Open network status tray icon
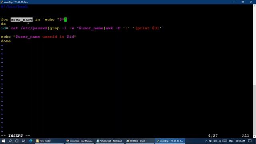This screenshot has width=256, height=144. pyautogui.click(x=220, y=141)
